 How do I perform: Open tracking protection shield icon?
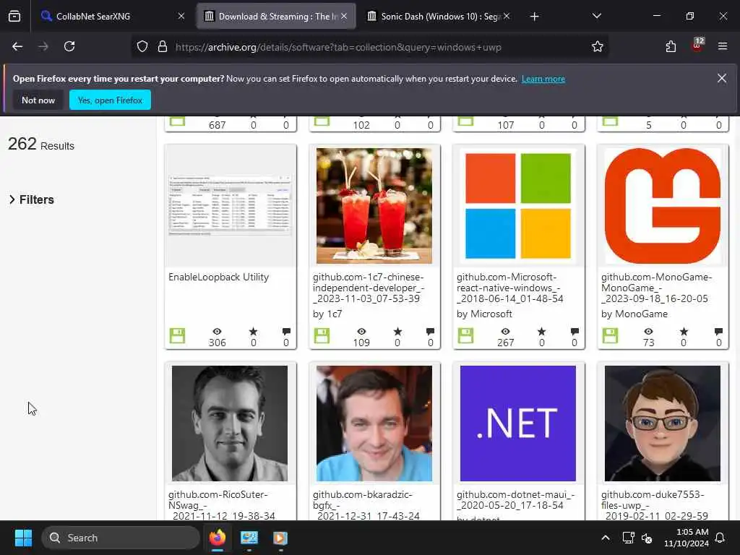(x=142, y=47)
